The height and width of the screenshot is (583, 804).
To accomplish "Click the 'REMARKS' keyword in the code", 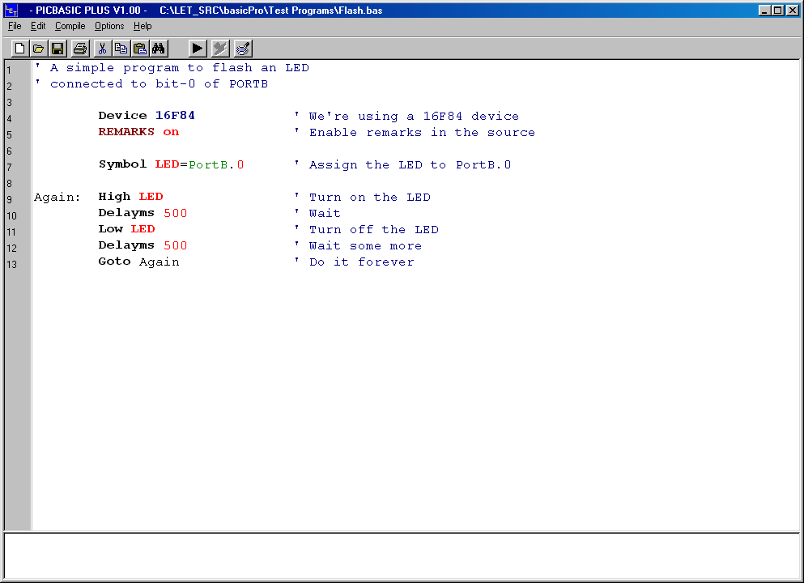I will (x=126, y=132).
